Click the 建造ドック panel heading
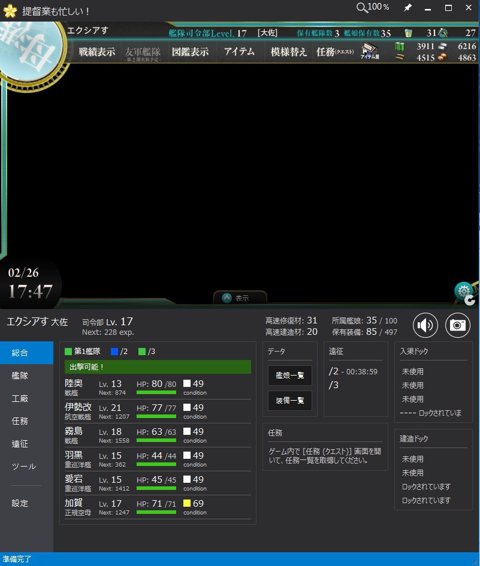This screenshot has height=566, width=480. [414, 438]
